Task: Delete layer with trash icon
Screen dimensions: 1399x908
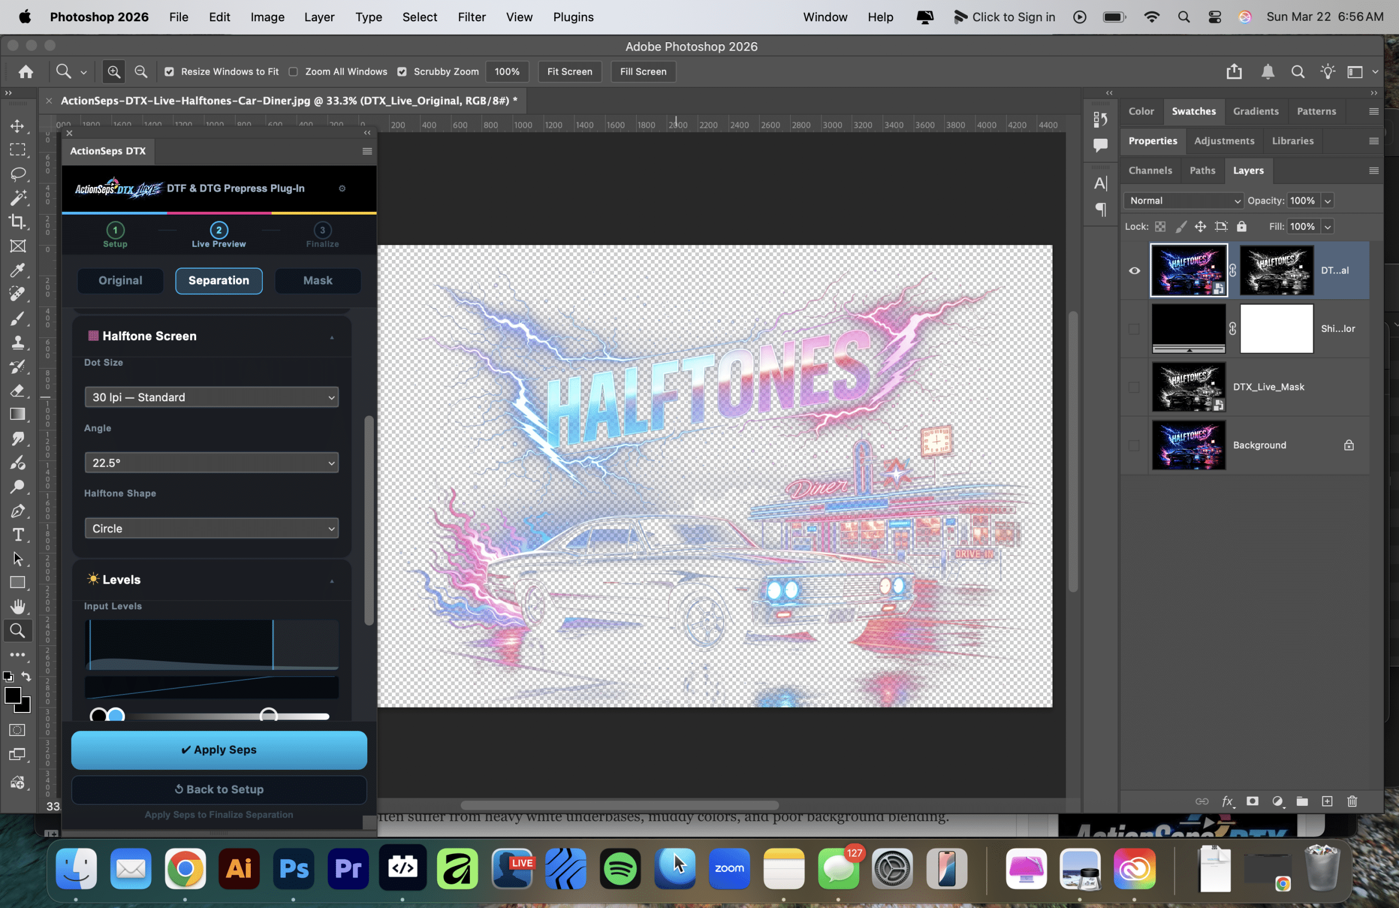Action: pyautogui.click(x=1352, y=801)
